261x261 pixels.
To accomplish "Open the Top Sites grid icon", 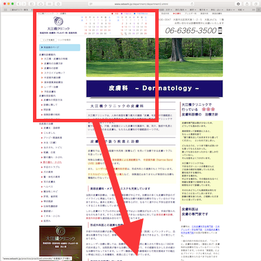I will tap(49, 4).
